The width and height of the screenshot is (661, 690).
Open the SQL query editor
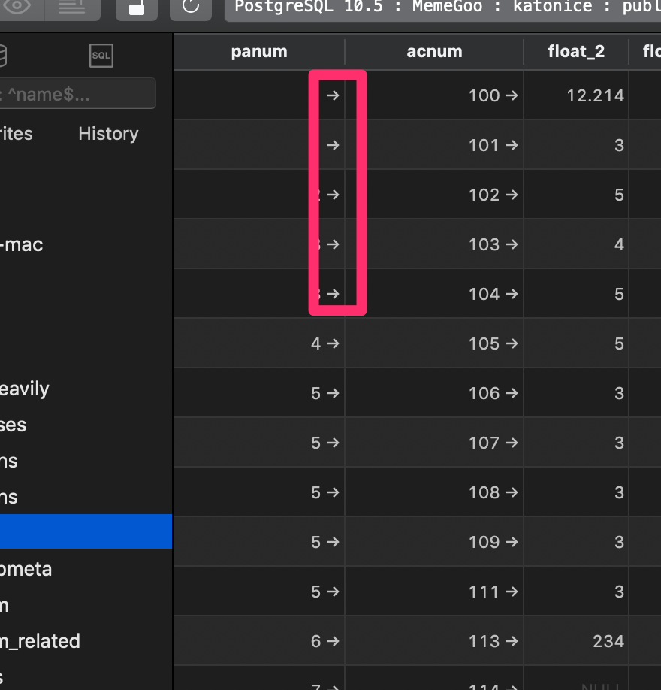(101, 56)
